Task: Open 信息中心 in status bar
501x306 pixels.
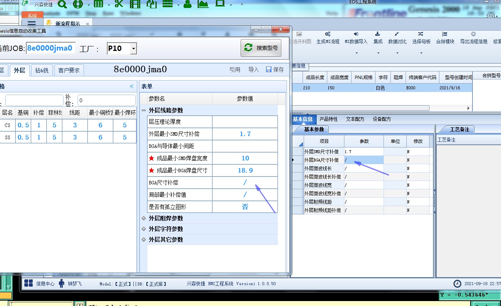Action: pos(40,284)
